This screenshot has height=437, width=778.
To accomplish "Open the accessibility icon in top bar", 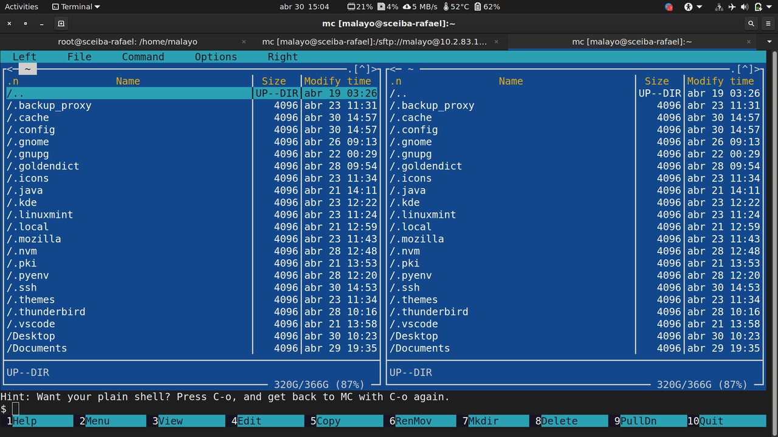I will tap(689, 7).
